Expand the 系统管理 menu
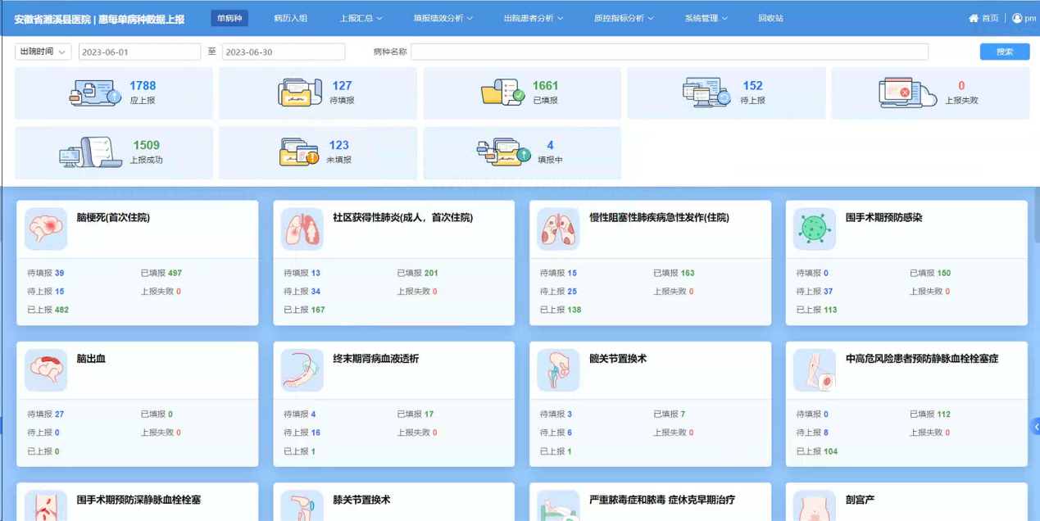1040x521 pixels. click(706, 18)
